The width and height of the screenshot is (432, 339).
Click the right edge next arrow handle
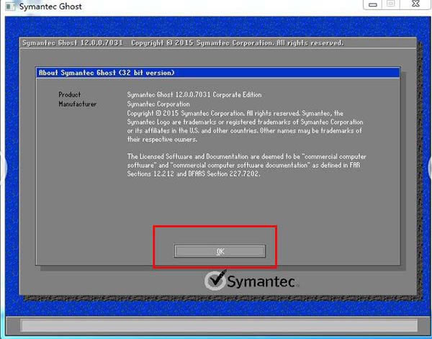point(429,168)
